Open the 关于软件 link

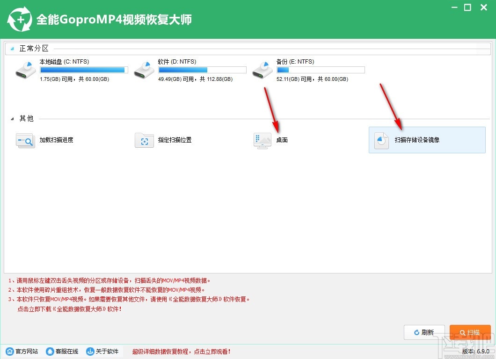point(107,351)
